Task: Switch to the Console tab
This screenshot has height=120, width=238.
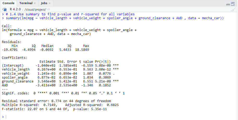Action: pos(9,3)
